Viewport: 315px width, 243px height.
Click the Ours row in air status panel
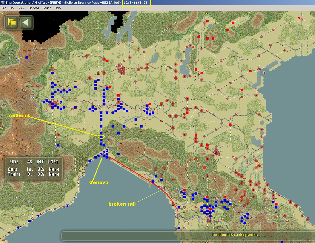pos(34,169)
